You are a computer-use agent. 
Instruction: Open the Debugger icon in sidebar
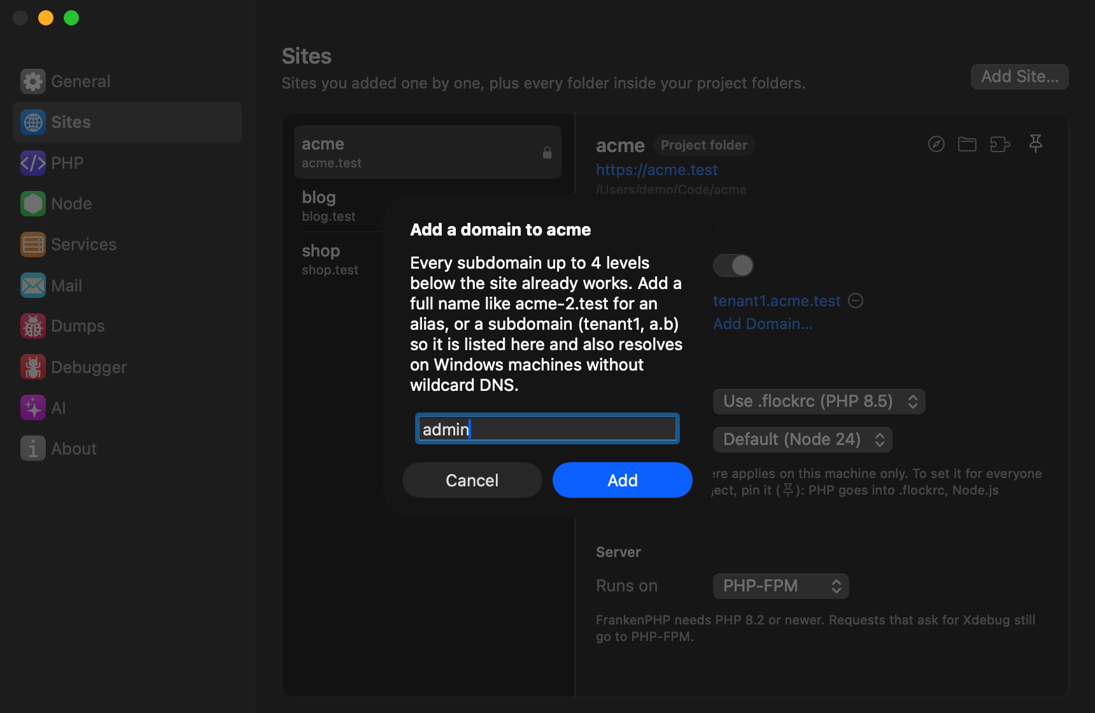(x=33, y=367)
